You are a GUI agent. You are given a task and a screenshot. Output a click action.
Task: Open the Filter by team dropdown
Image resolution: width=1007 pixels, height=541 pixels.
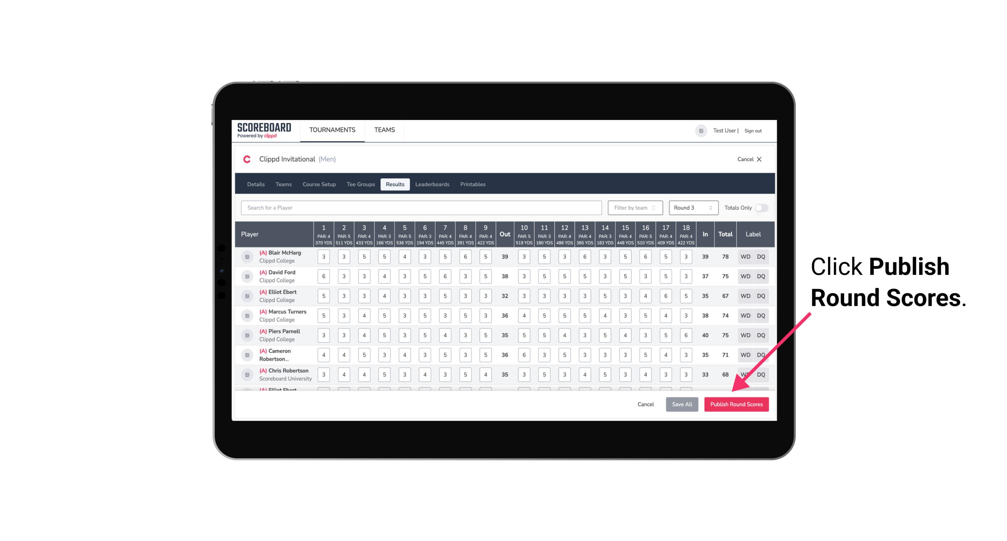tap(635, 207)
